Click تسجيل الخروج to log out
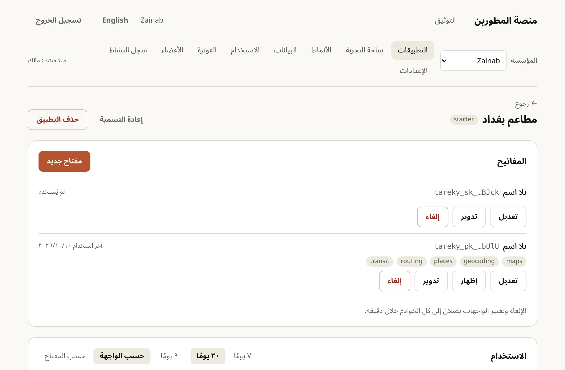This screenshot has height=370, width=565. 59,20
